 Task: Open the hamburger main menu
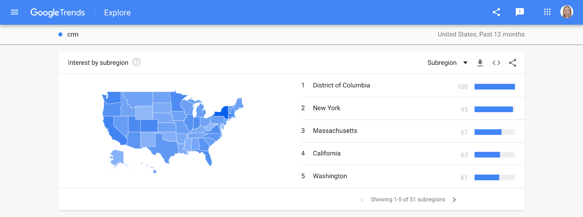(15, 12)
